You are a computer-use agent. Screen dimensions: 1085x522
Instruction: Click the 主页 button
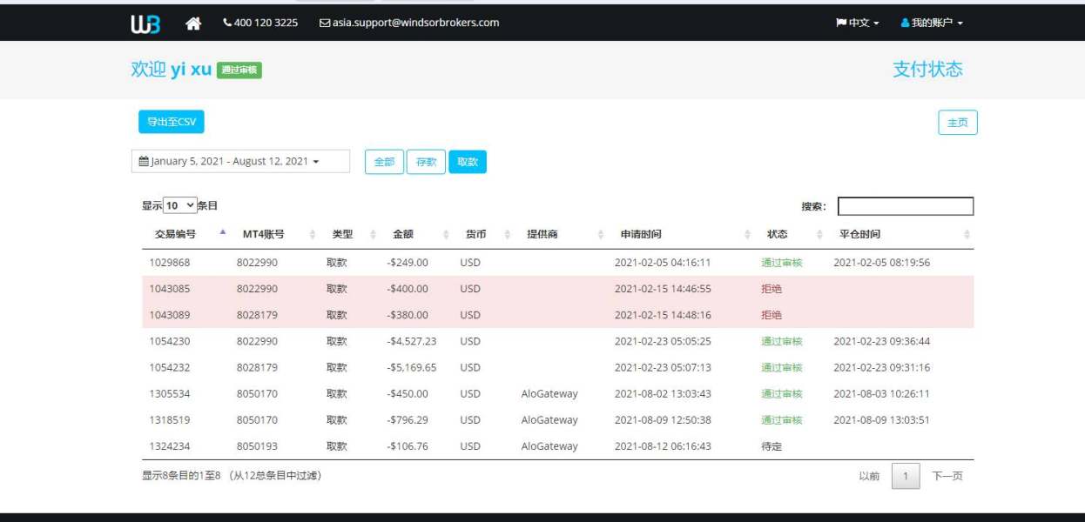[957, 123]
